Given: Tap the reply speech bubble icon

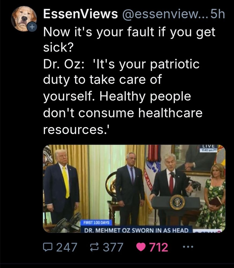Looking at the screenshot, I should [x=48, y=247].
